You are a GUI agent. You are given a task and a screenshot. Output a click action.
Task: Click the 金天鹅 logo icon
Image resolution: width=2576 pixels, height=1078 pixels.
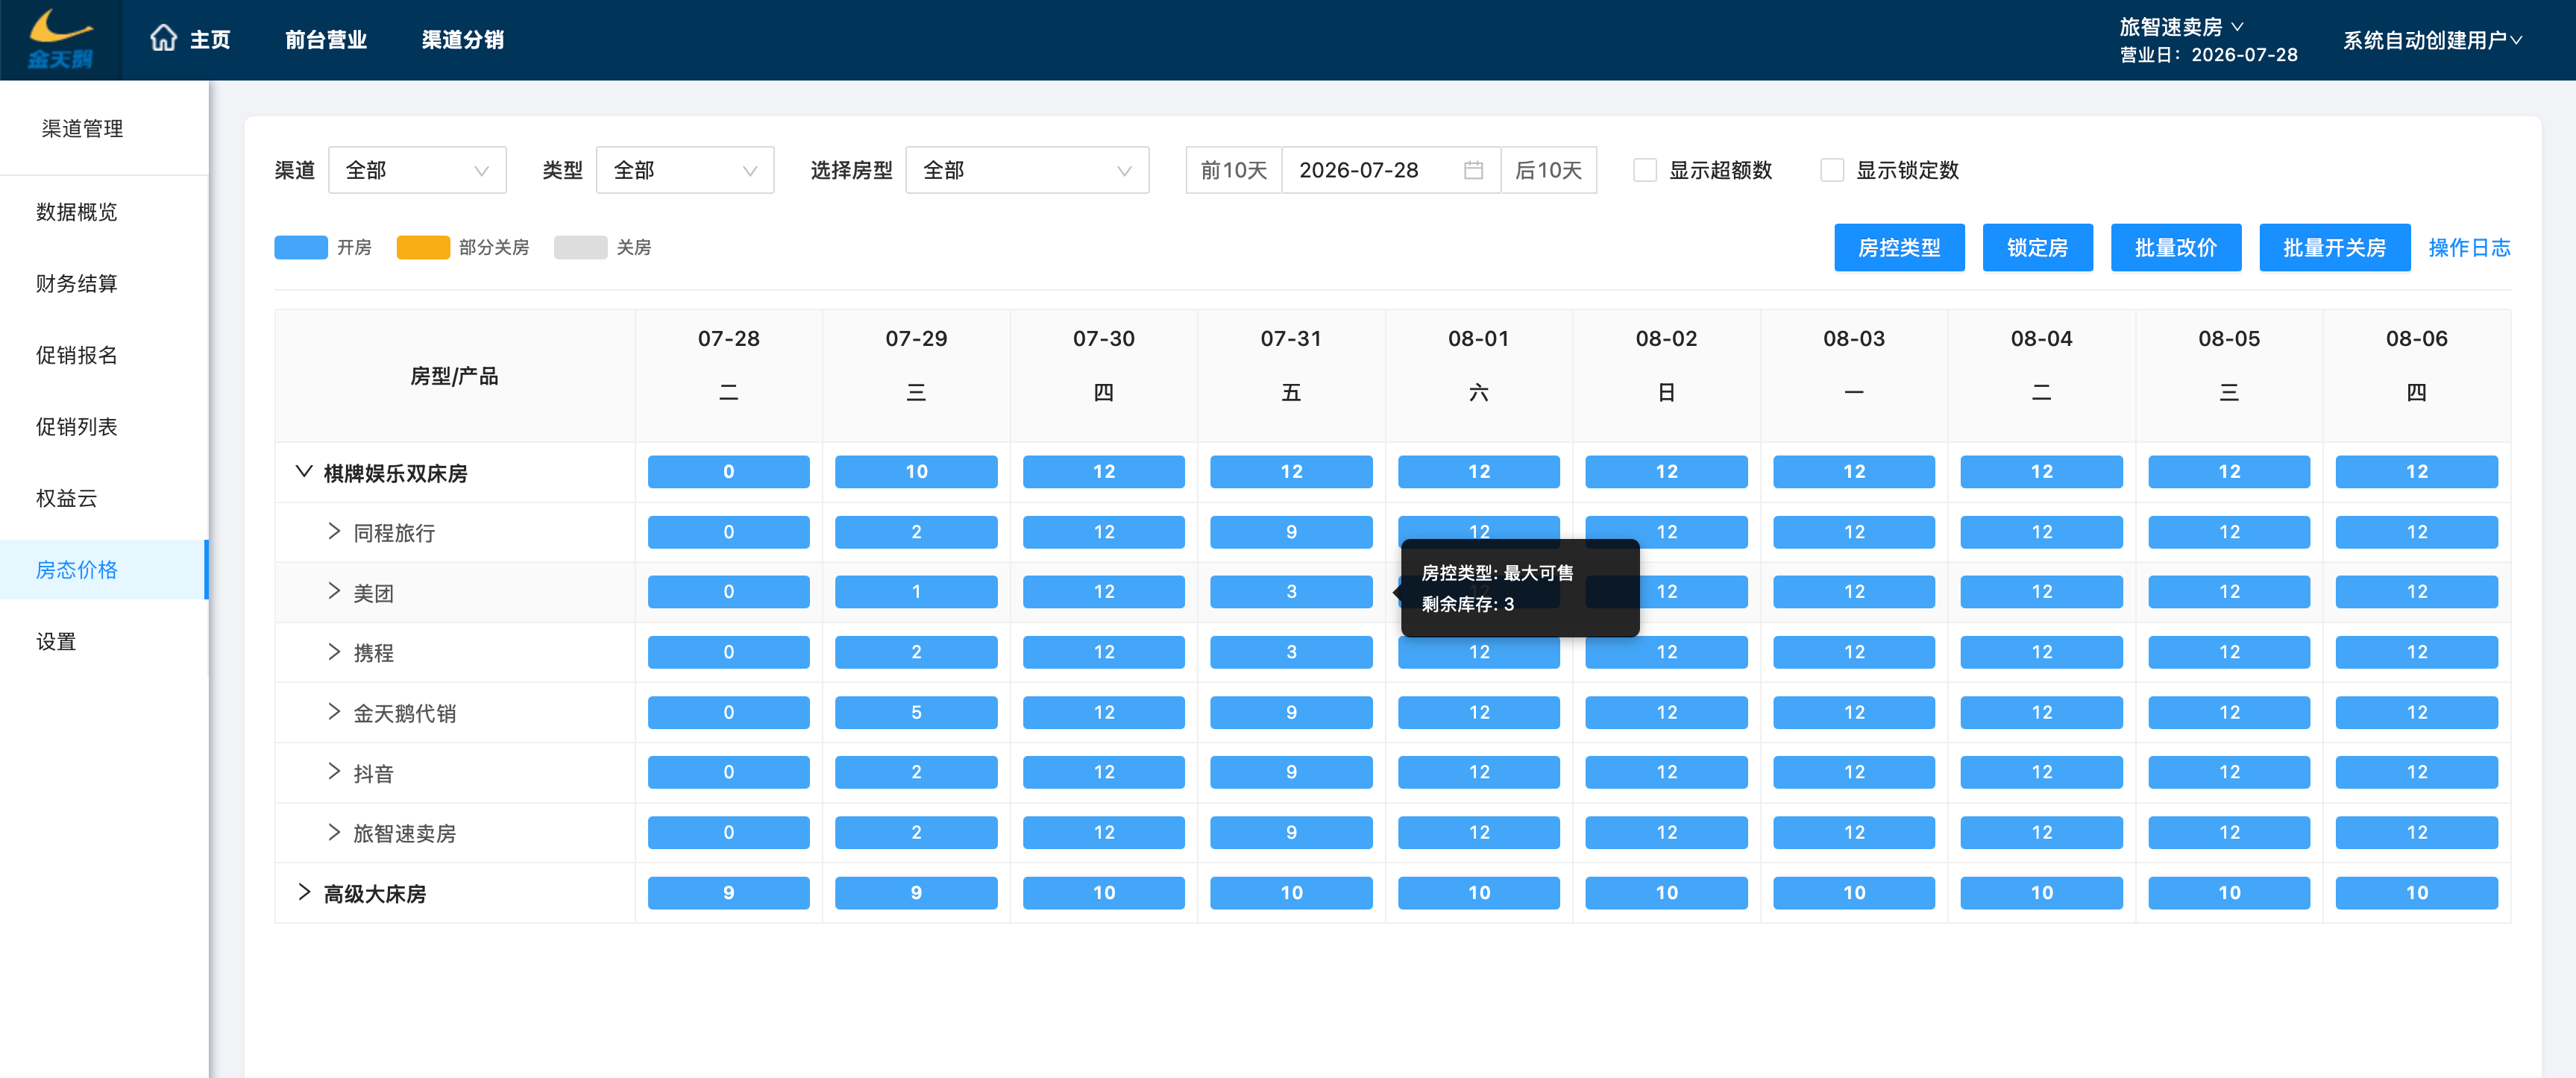pos(61,40)
